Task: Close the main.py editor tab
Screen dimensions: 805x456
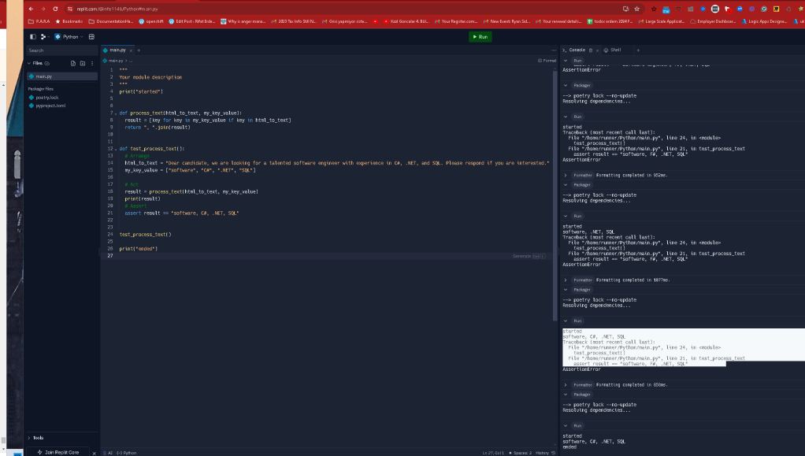Action: coord(131,50)
